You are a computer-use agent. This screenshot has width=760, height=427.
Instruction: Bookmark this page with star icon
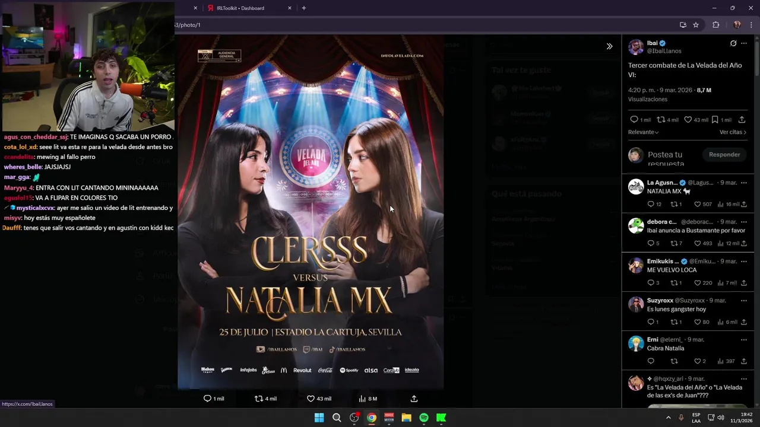[696, 25]
